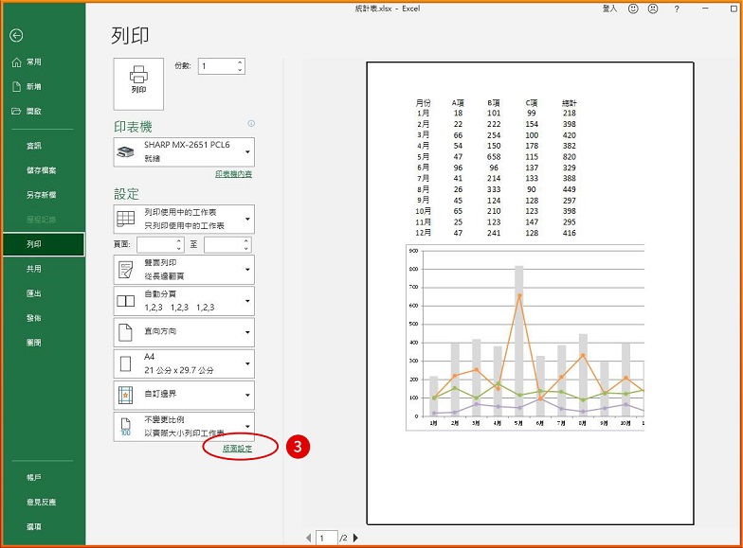
Task: Increase the from-page stepper value
Action: click(179, 241)
